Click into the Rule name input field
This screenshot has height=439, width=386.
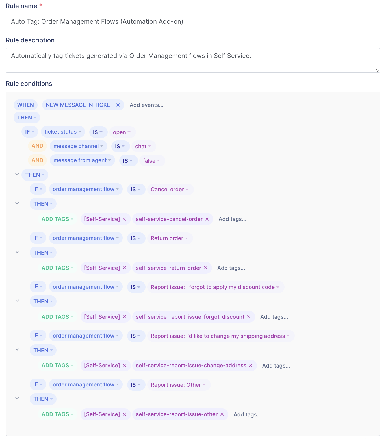click(193, 21)
